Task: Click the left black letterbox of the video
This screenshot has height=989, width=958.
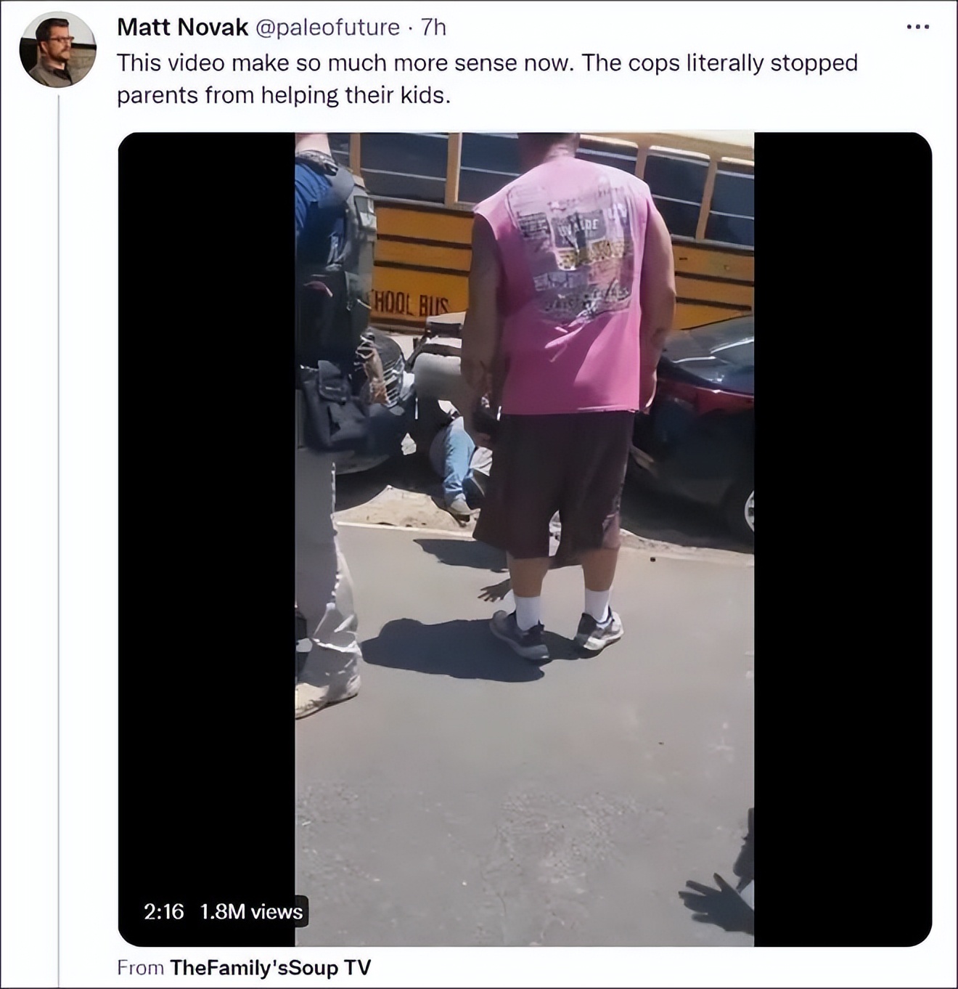Action: pyautogui.click(x=207, y=508)
